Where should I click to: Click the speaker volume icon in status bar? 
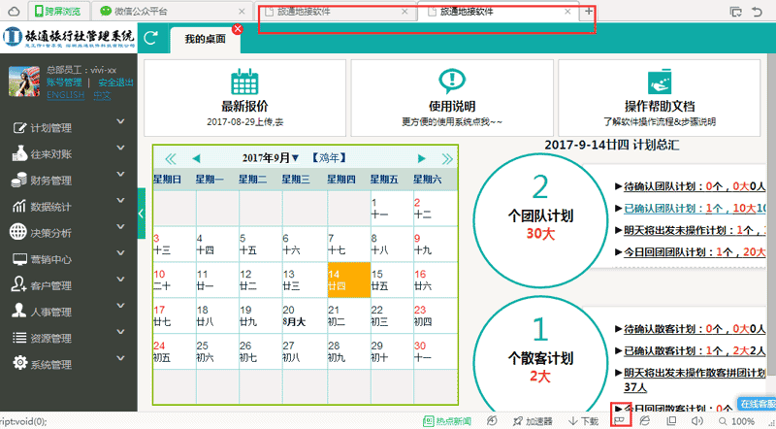pos(696,421)
